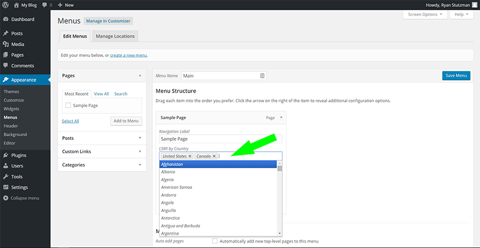Select Antarctica from the country list
This screenshot has height=248, width=480.
218,218
